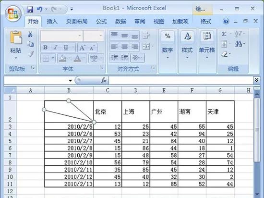This screenshot has height=198, width=264.
Task: Click the insert function fx icon
Action: click(104, 80)
